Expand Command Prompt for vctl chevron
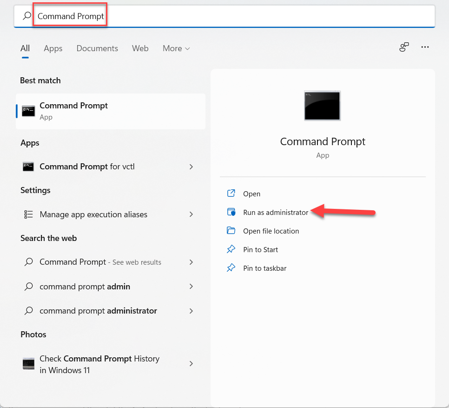 [191, 167]
